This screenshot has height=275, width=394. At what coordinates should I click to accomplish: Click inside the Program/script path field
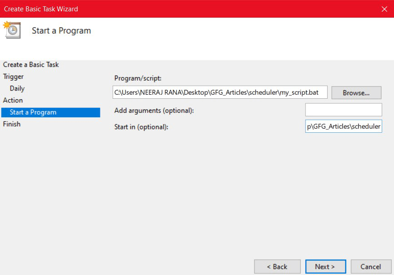[x=219, y=92]
